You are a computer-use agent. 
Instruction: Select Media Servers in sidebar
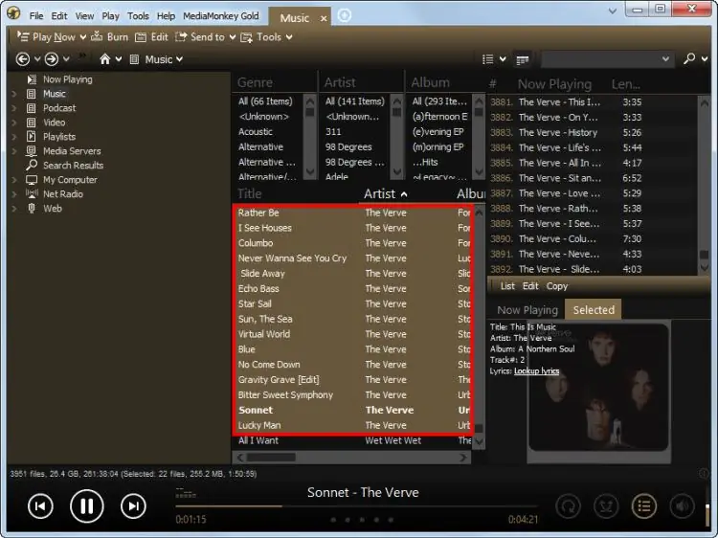click(x=72, y=150)
